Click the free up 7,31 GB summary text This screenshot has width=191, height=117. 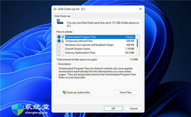coord(103,24)
